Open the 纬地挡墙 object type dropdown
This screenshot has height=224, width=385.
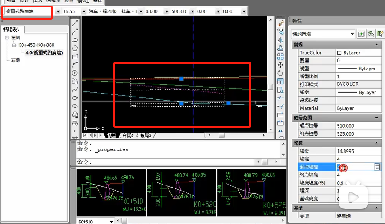352,34
